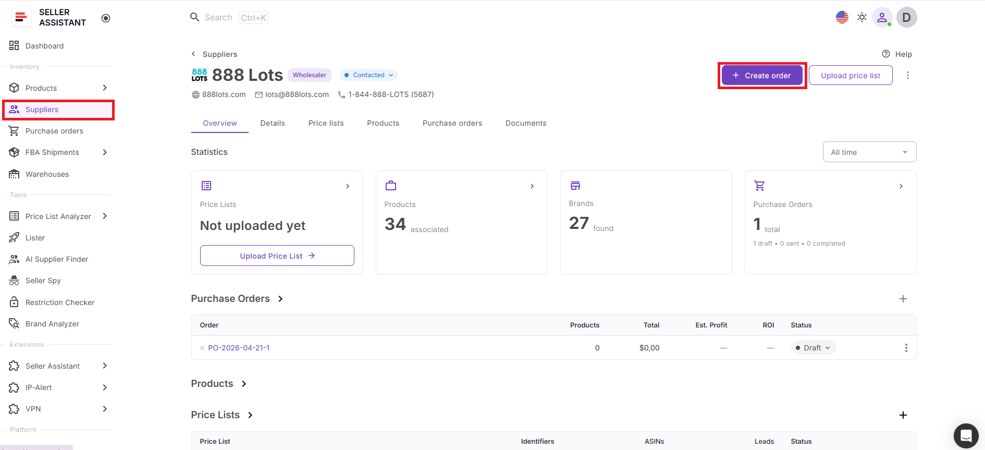Click the FBA Shipments package icon
This screenshot has width=985, height=450.
[14, 152]
